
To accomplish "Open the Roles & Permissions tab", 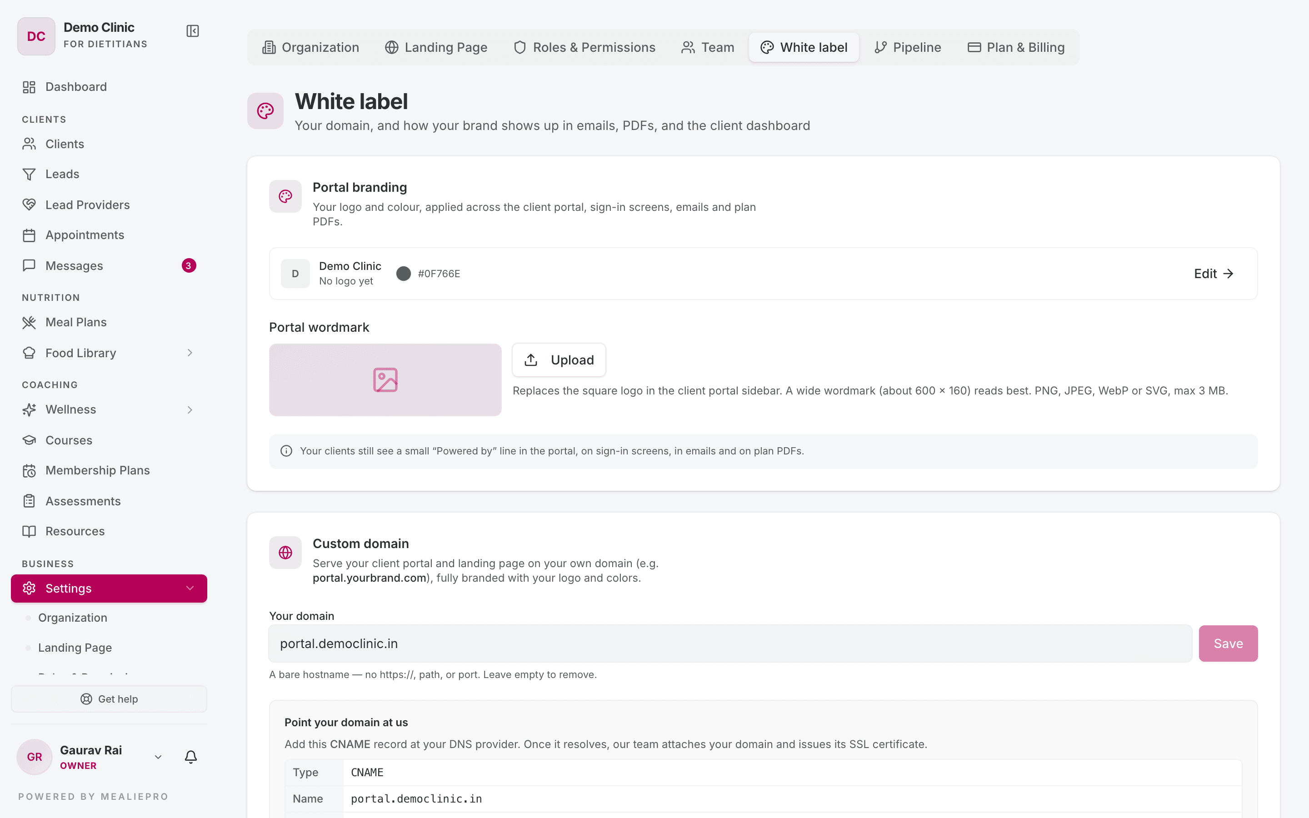I will click(x=584, y=47).
